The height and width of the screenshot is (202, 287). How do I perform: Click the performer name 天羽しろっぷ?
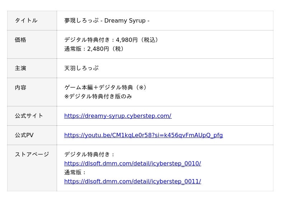(x=81, y=68)
